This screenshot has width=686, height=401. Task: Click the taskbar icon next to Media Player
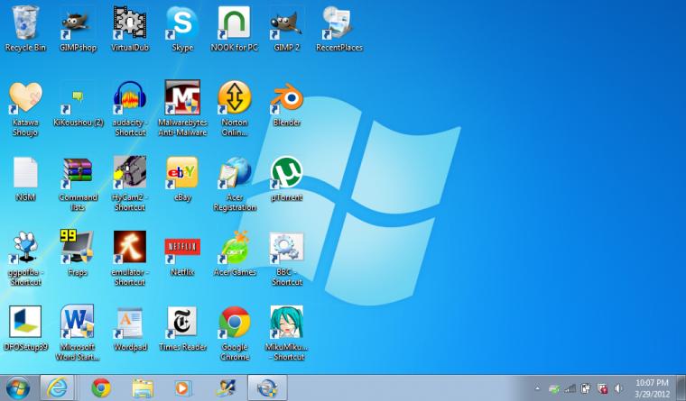click(227, 387)
